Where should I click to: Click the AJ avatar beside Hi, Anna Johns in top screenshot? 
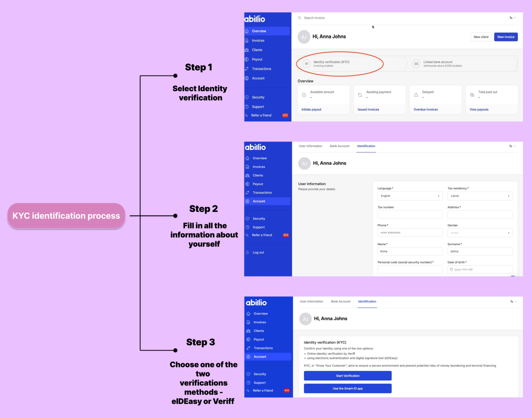point(304,37)
